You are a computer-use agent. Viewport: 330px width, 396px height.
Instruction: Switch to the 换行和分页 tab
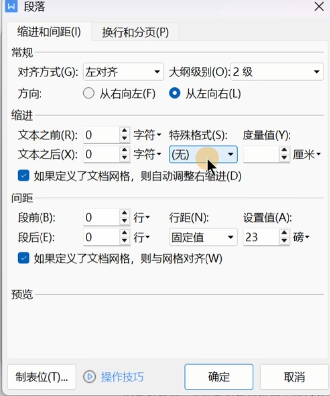coord(136,32)
